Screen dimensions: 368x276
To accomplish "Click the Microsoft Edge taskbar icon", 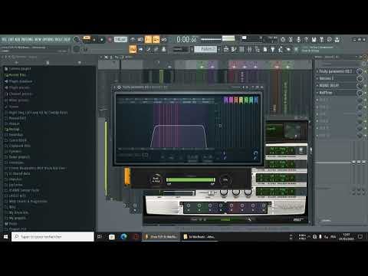I will coord(123,237).
